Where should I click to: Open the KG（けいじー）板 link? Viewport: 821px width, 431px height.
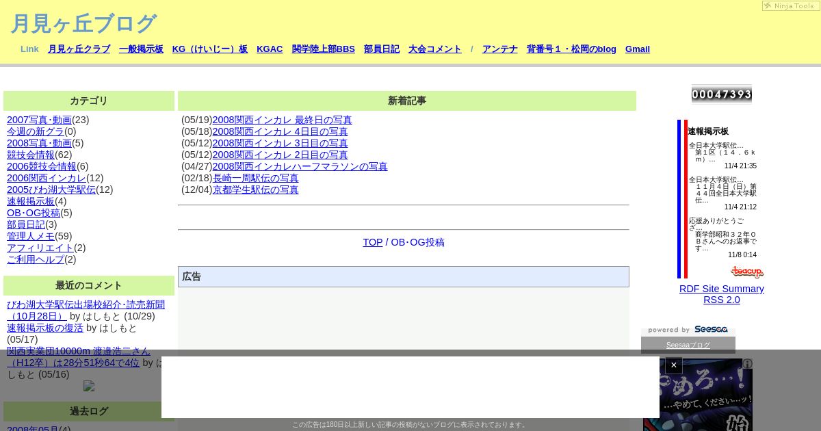click(x=210, y=49)
